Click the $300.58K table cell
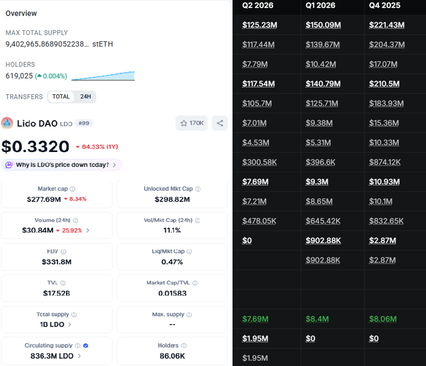The height and width of the screenshot is (366, 426). tap(259, 163)
